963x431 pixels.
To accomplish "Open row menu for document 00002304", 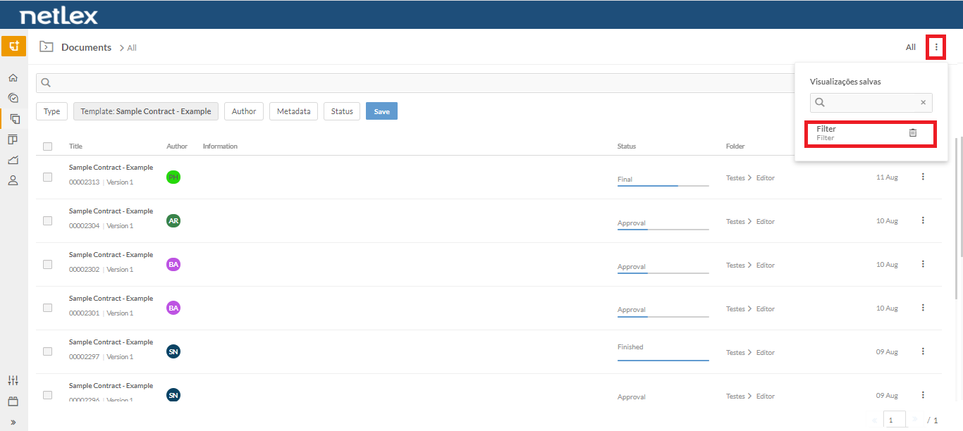I will tap(923, 220).
